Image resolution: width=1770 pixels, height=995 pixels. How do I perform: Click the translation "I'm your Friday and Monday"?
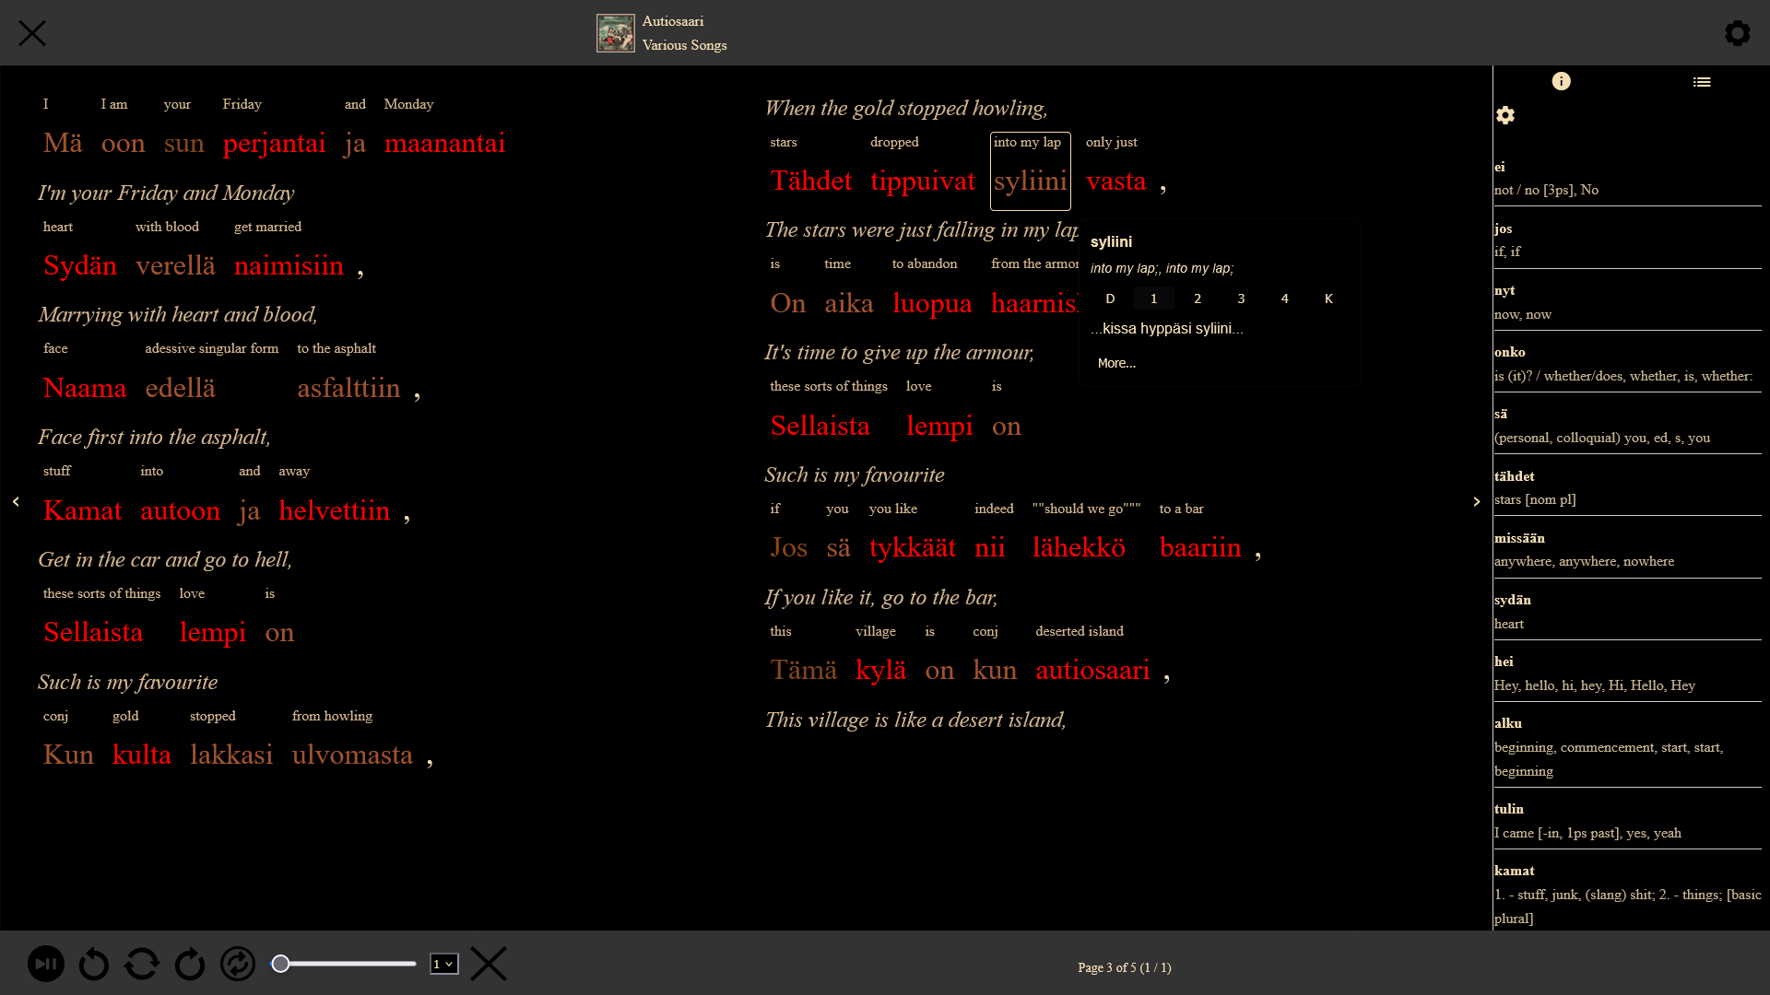coord(166,193)
